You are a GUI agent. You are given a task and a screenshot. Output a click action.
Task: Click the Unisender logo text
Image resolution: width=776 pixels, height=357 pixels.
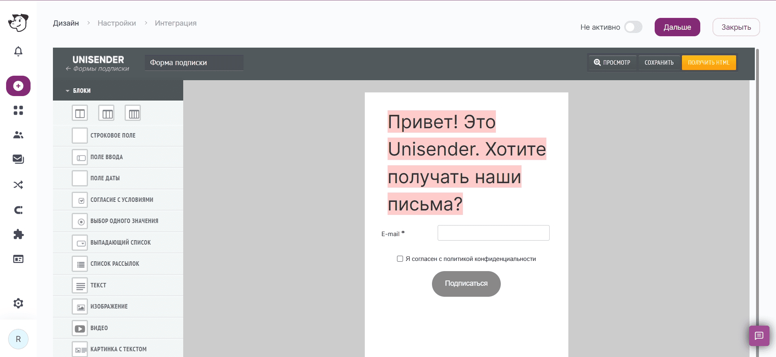[x=98, y=59]
